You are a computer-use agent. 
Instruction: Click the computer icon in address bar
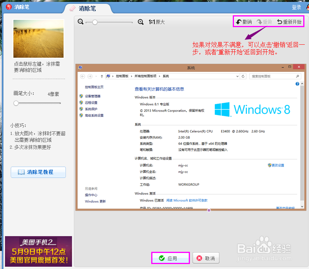[108, 76]
